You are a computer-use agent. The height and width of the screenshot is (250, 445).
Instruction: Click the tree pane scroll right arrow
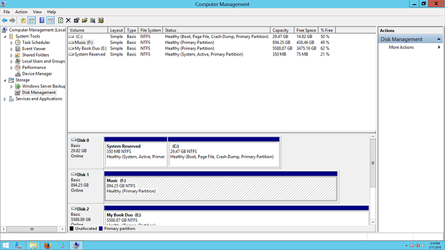coord(62,229)
